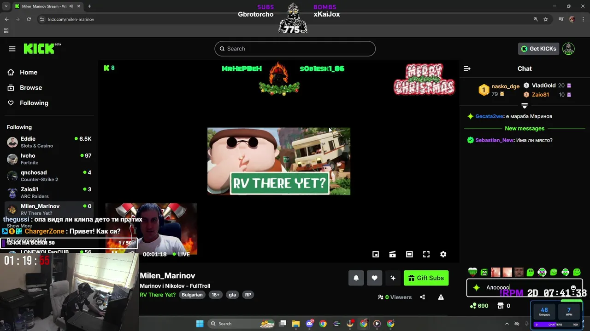Select the Bulgarian tag

[192, 295]
